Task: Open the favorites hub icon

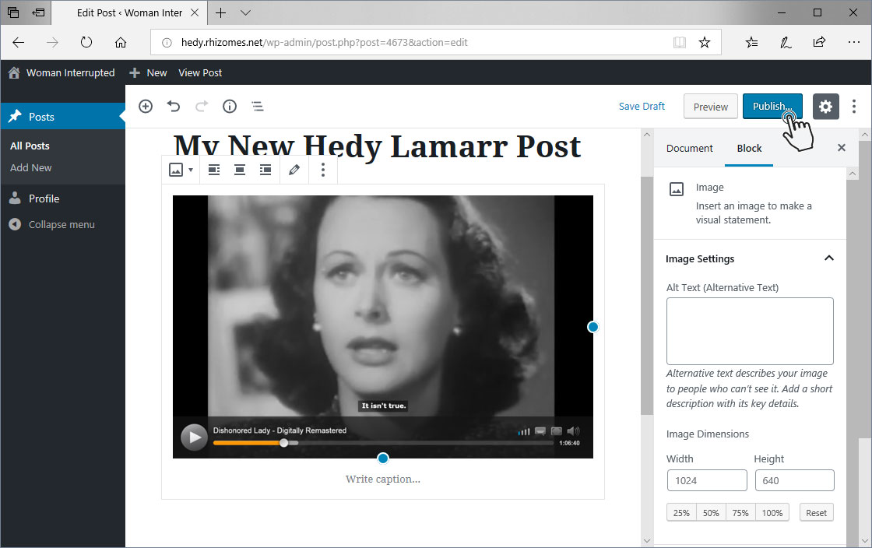Action: (x=751, y=42)
